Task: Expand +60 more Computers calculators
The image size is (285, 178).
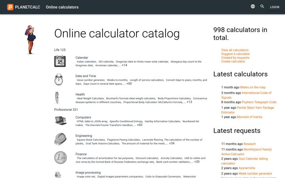Action: tap(140, 125)
